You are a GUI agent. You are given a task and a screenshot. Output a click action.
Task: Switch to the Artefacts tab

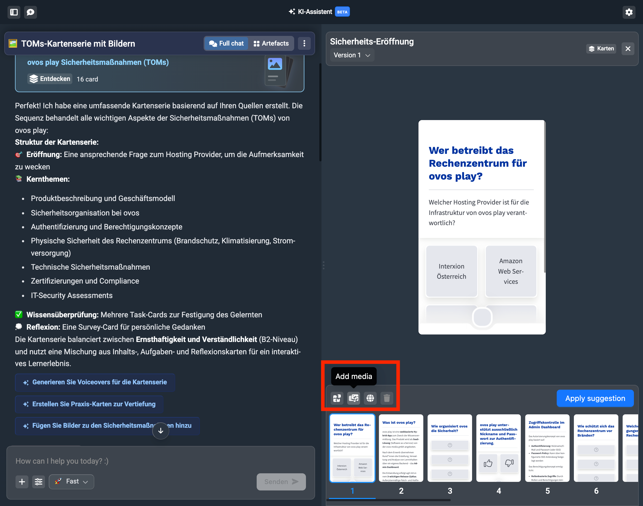[x=271, y=43]
